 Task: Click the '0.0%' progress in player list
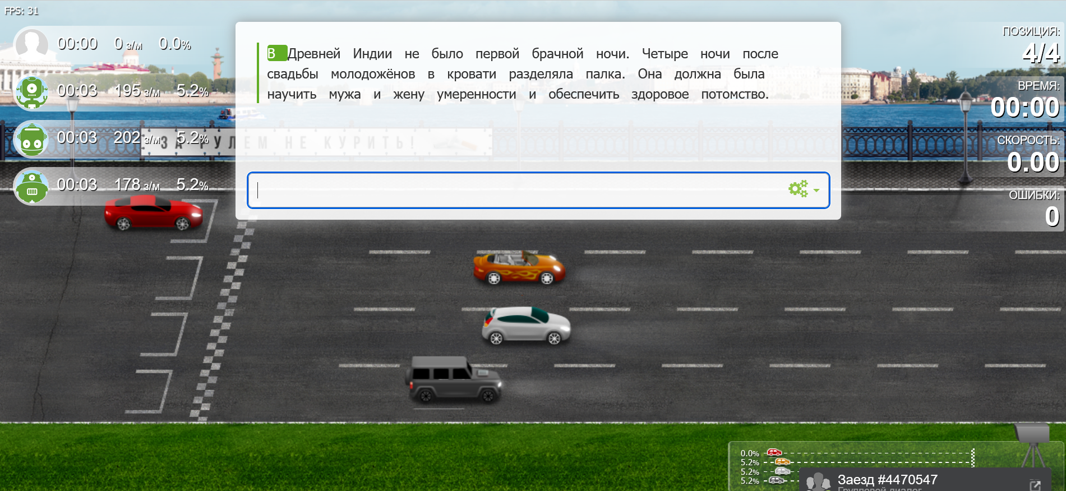175,44
